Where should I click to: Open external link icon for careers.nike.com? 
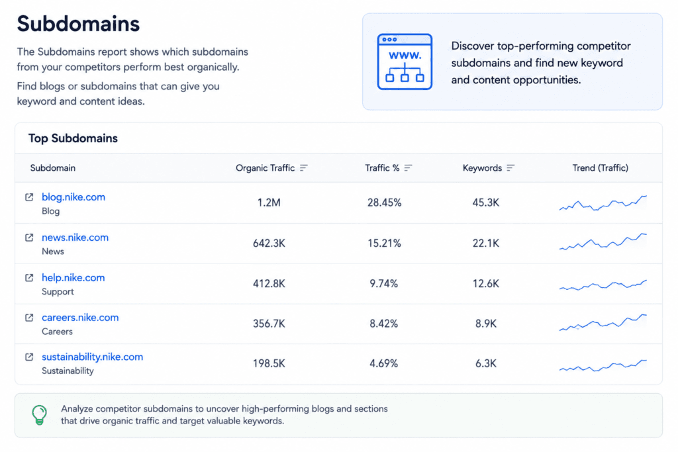29,318
